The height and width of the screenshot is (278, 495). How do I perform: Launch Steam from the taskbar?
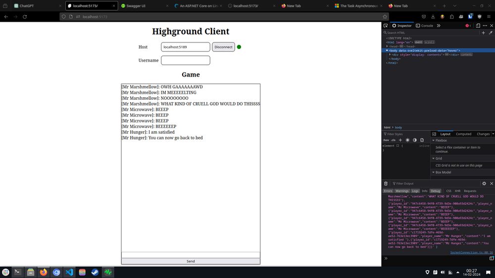95,272
